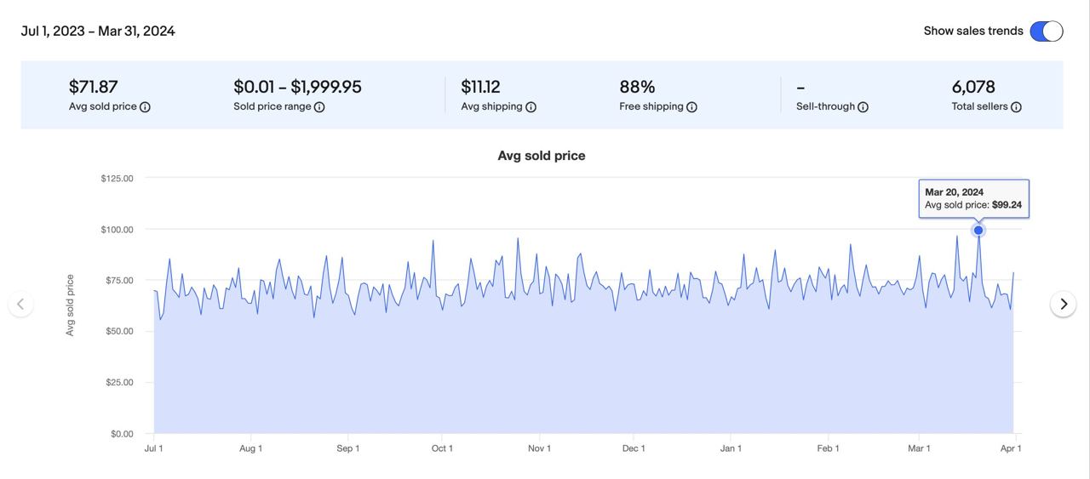Click the Mar 20, 2024 tooltip date
The height and width of the screenshot is (479, 1090).
[x=955, y=192]
